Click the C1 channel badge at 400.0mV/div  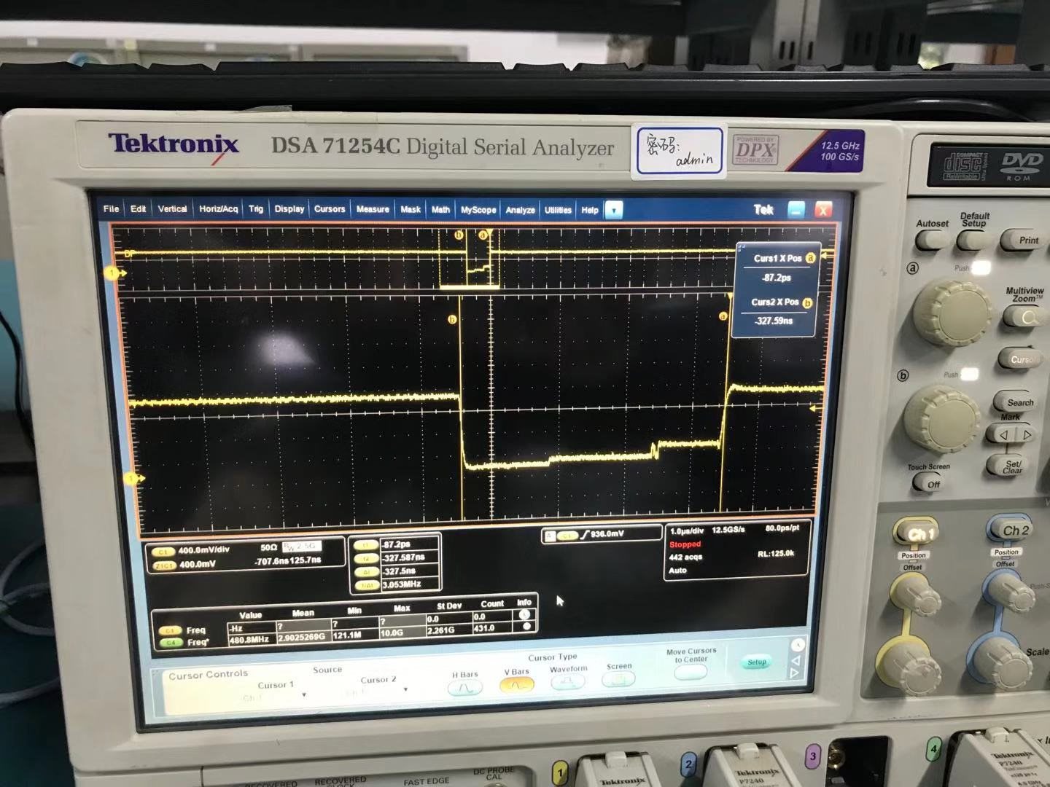(163, 552)
